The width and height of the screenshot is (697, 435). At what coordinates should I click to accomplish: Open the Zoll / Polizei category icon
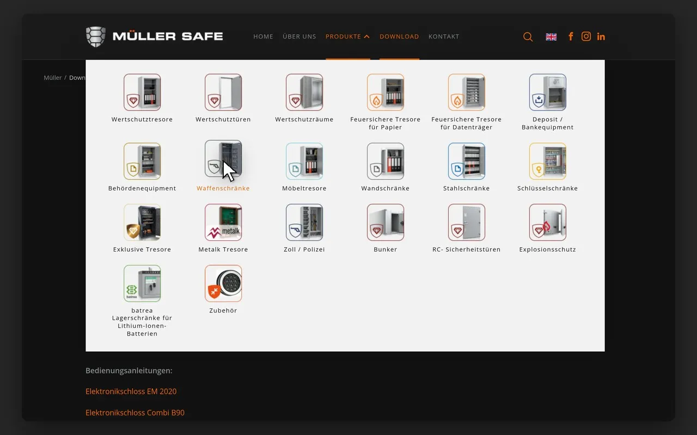(x=304, y=222)
